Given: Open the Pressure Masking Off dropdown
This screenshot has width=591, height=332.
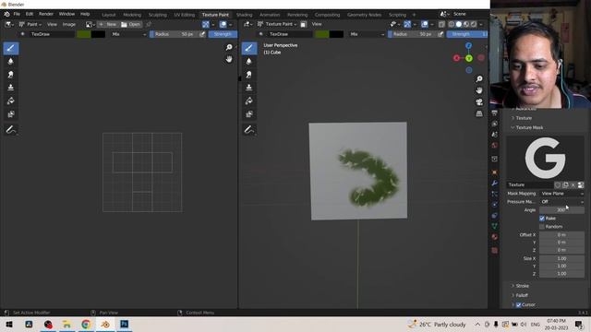Looking at the screenshot, I should pyautogui.click(x=562, y=202).
